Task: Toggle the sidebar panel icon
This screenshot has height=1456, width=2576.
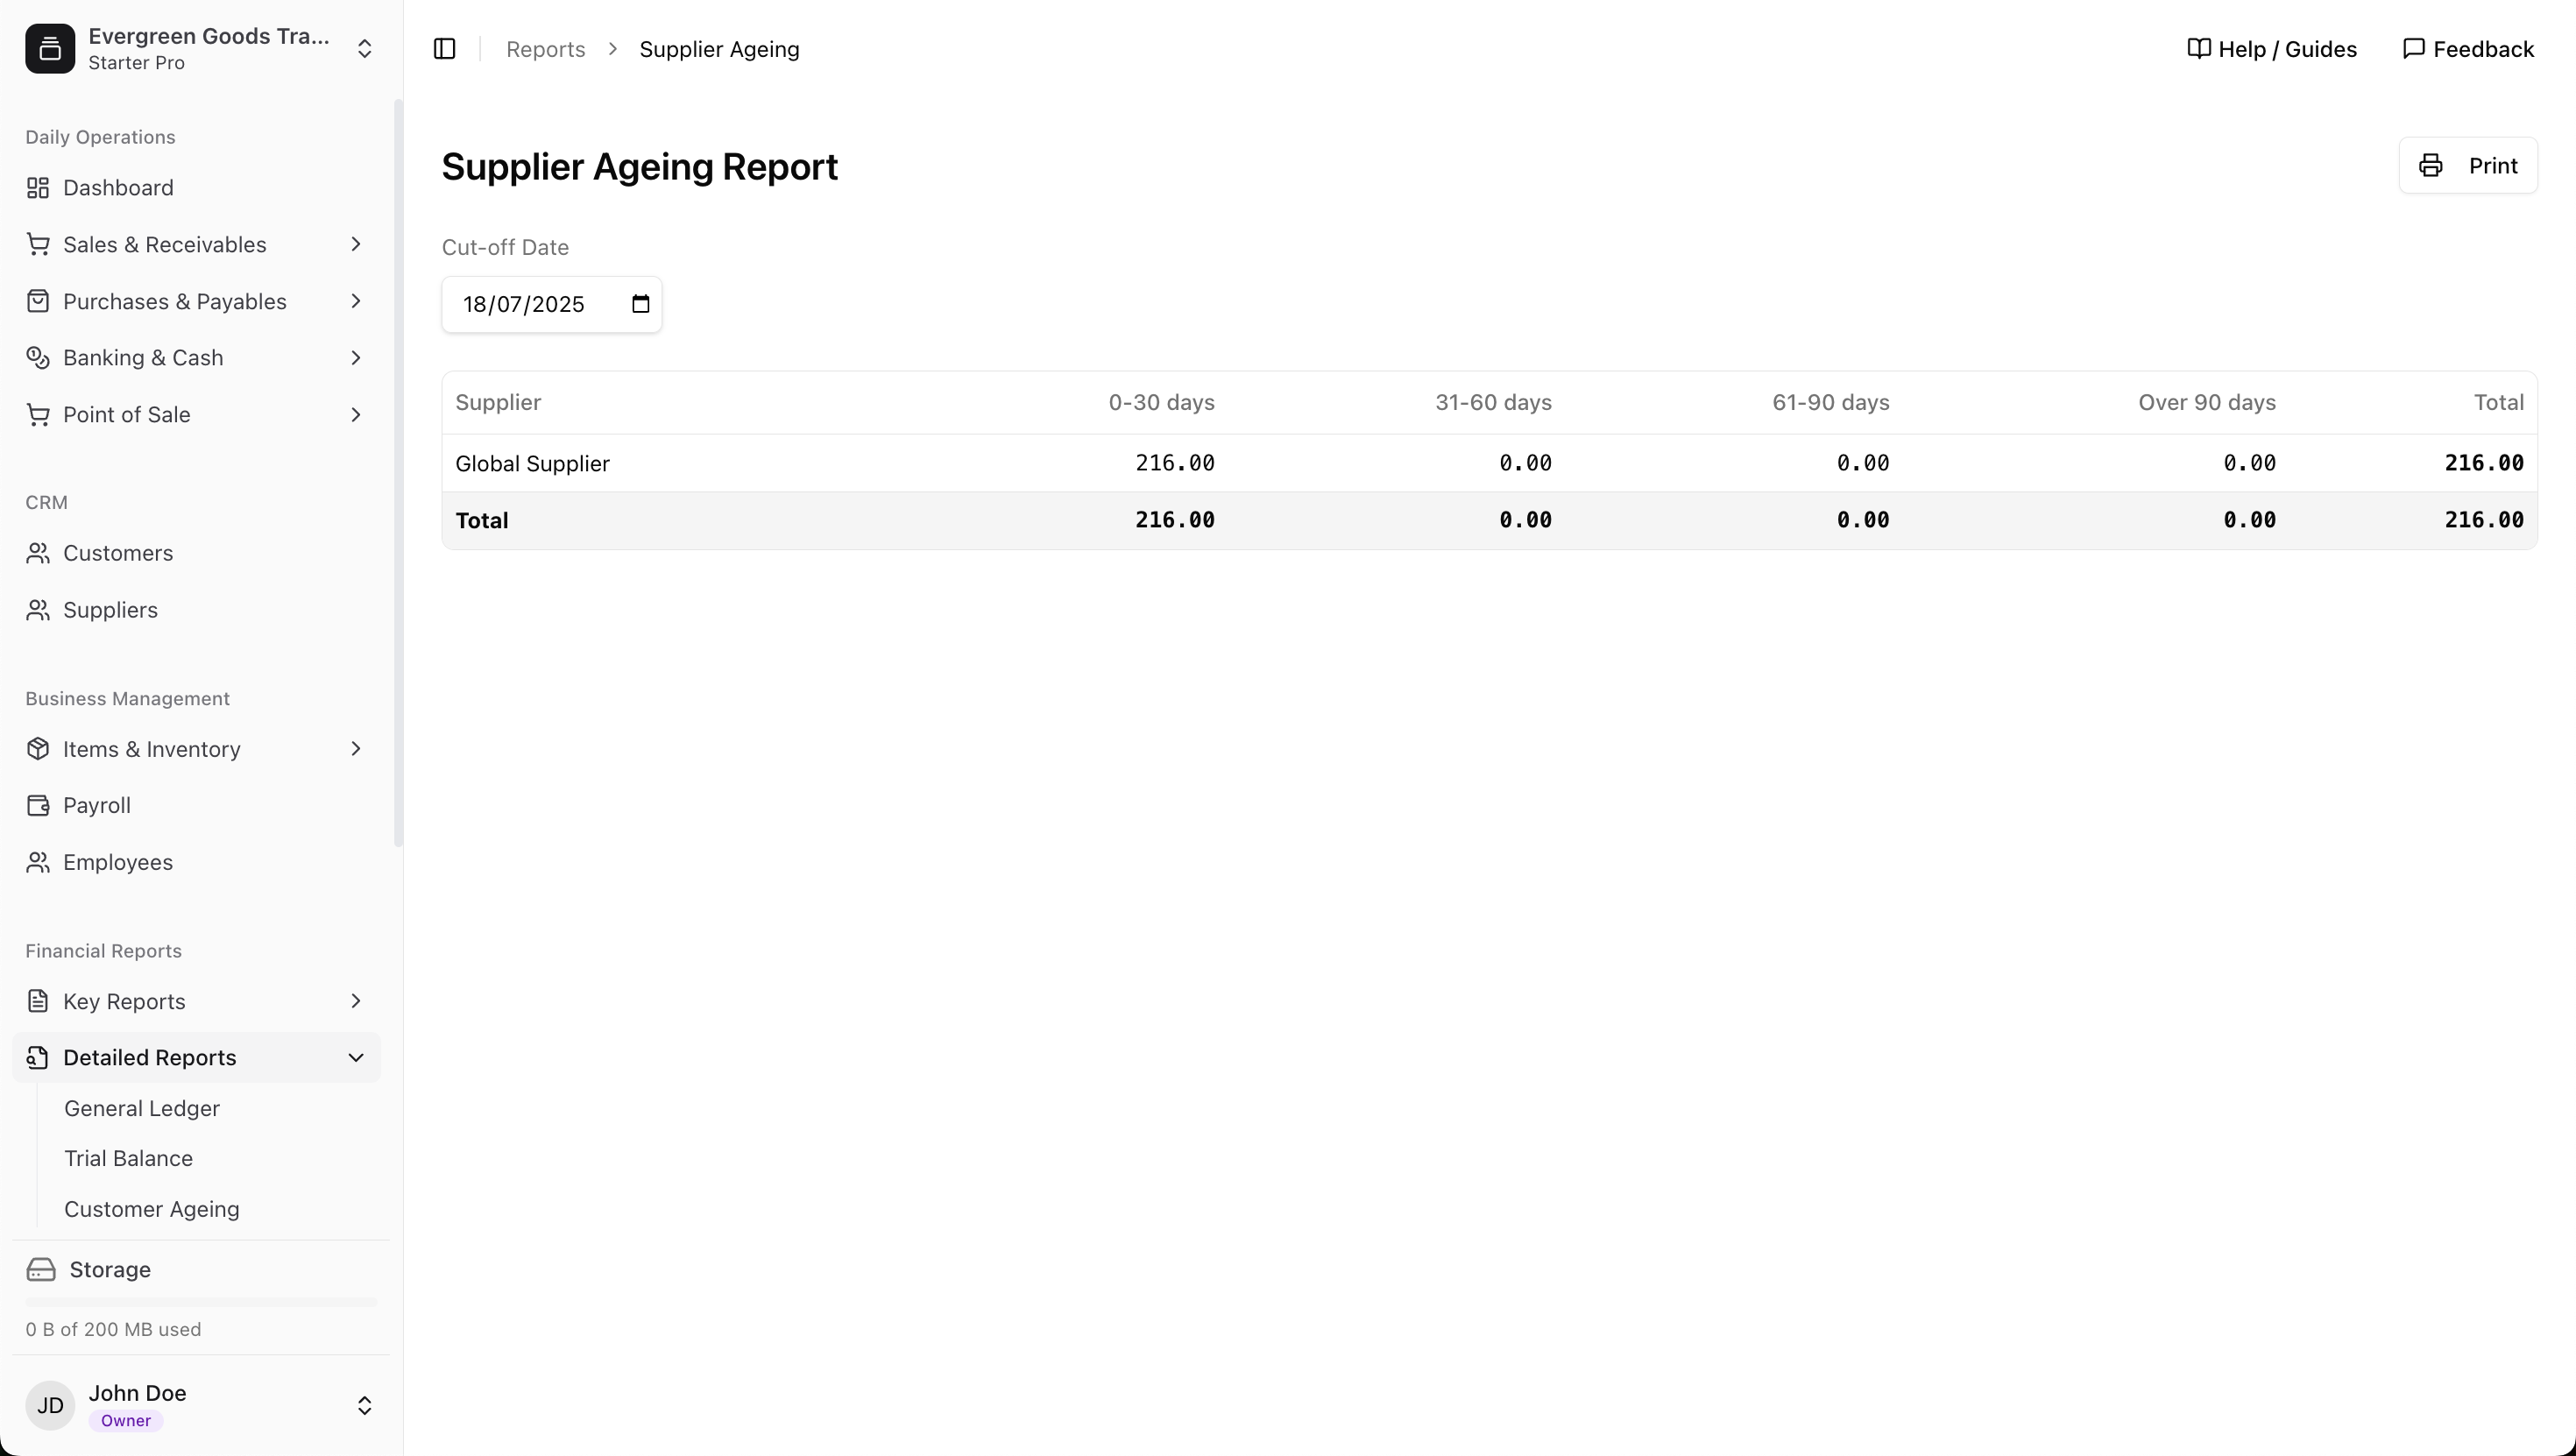Action: [445, 49]
